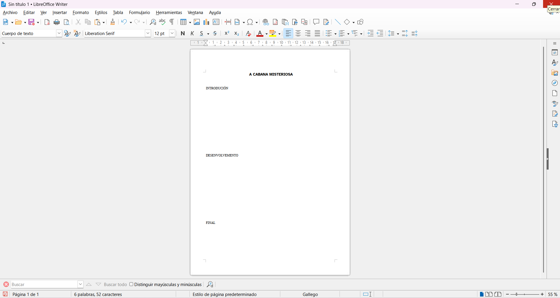Open the sidebar Gallery panel
The height and width of the screenshot is (298, 560).
click(555, 73)
